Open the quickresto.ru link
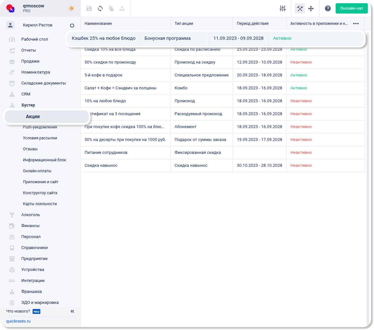Viewport: 374px width, 330px height. click(x=18, y=321)
